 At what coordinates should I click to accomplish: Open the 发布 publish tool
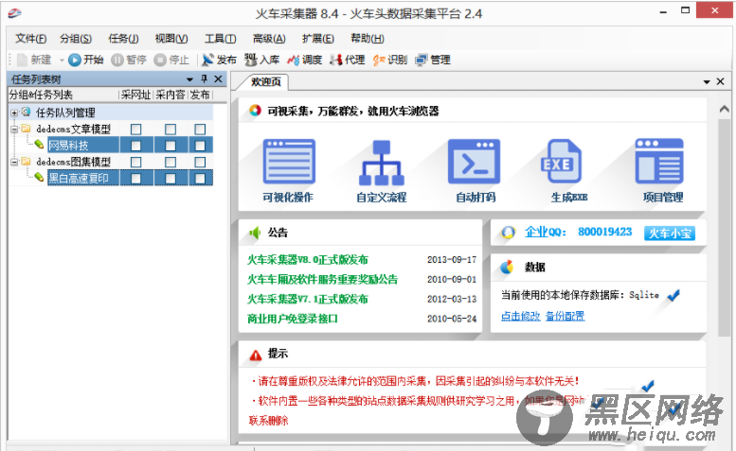[219, 60]
